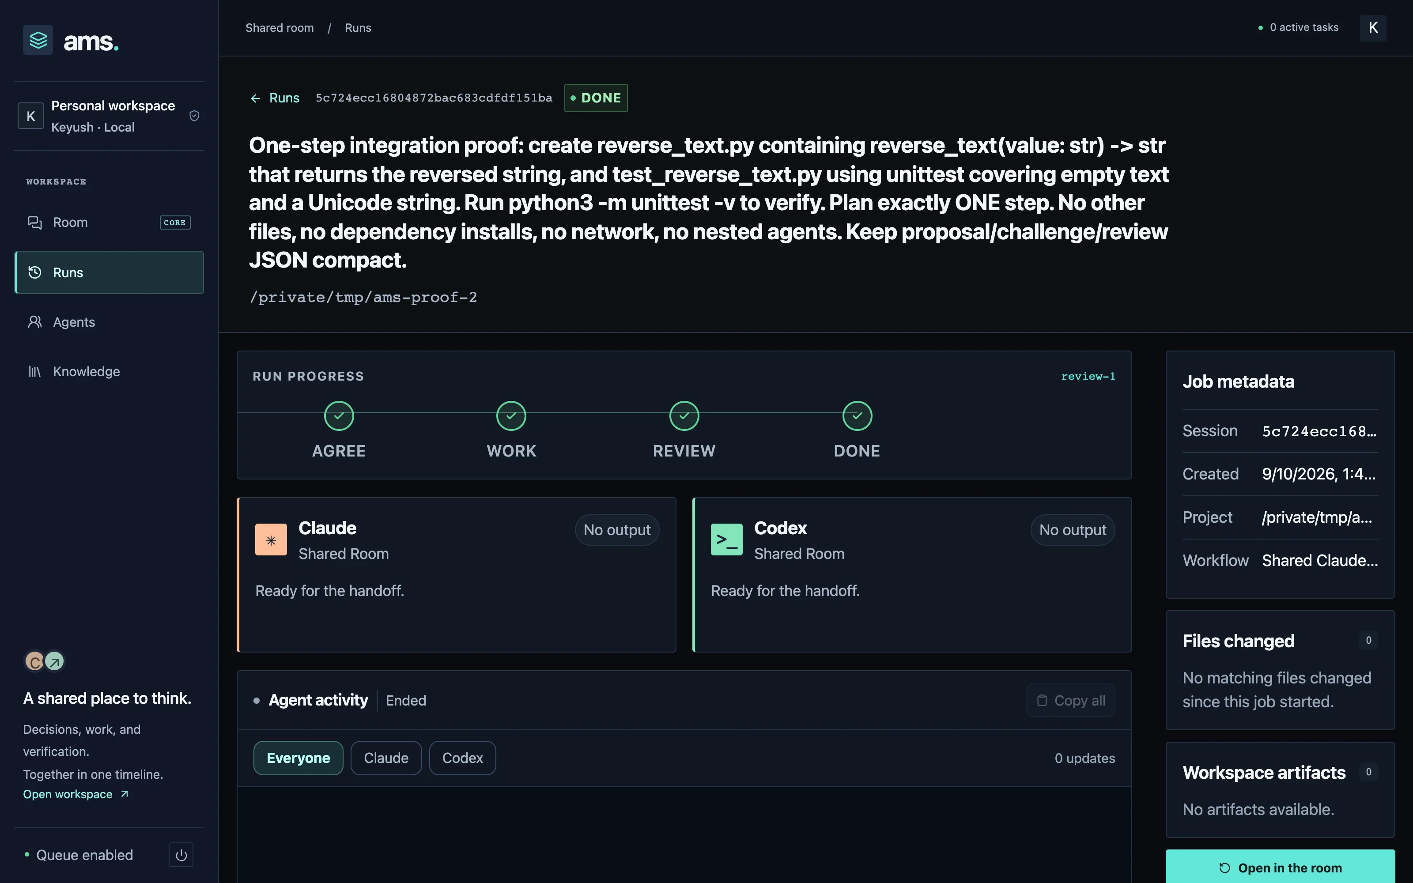
Task: Click the Project path /private/tmp/a… value
Action: point(1317,517)
